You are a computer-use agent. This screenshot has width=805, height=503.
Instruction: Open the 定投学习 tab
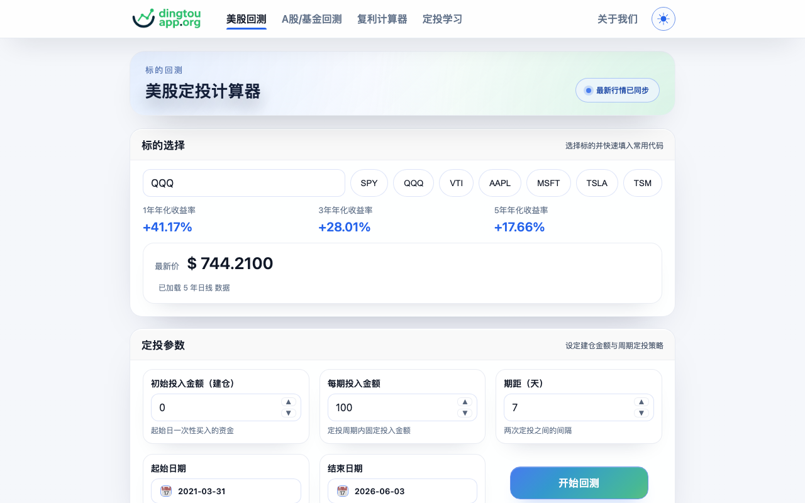click(443, 19)
